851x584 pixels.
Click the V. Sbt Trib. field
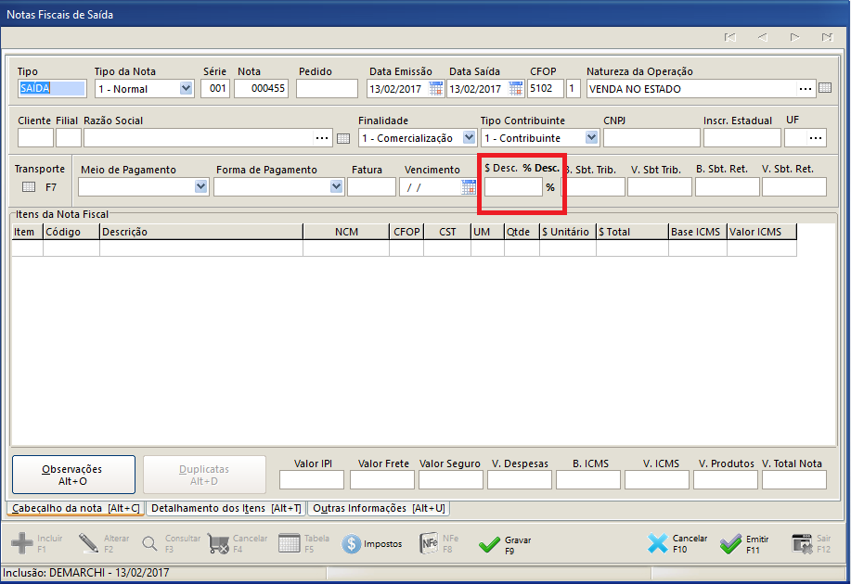[x=660, y=187]
